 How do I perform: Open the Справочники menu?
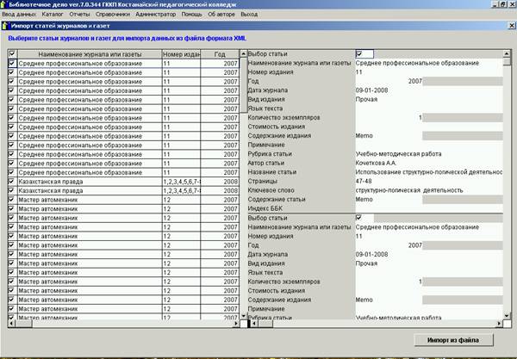pyautogui.click(x=113, y=15)
